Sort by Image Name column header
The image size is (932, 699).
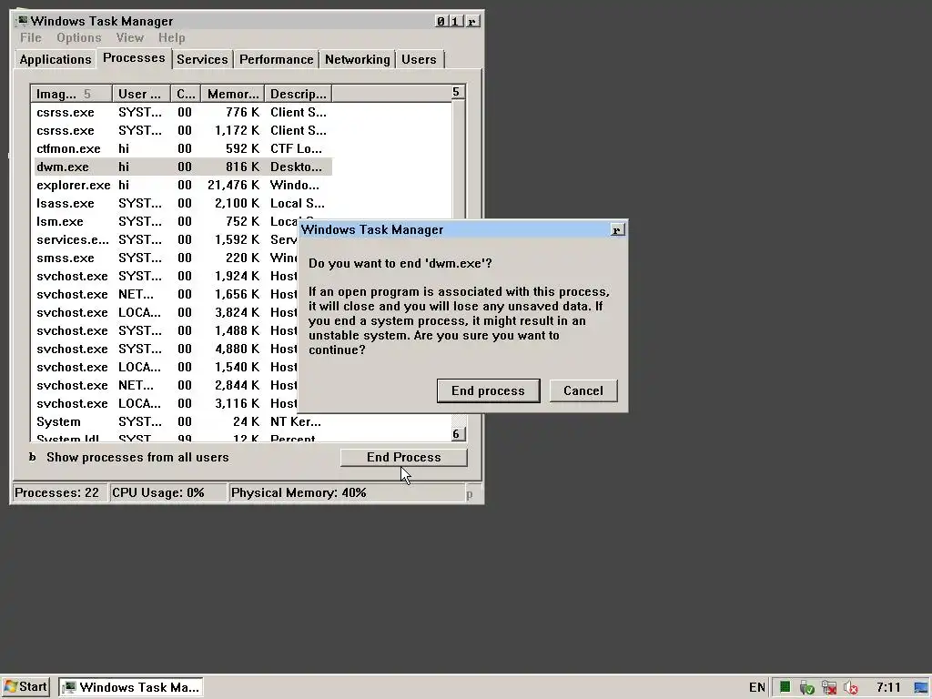71,94
